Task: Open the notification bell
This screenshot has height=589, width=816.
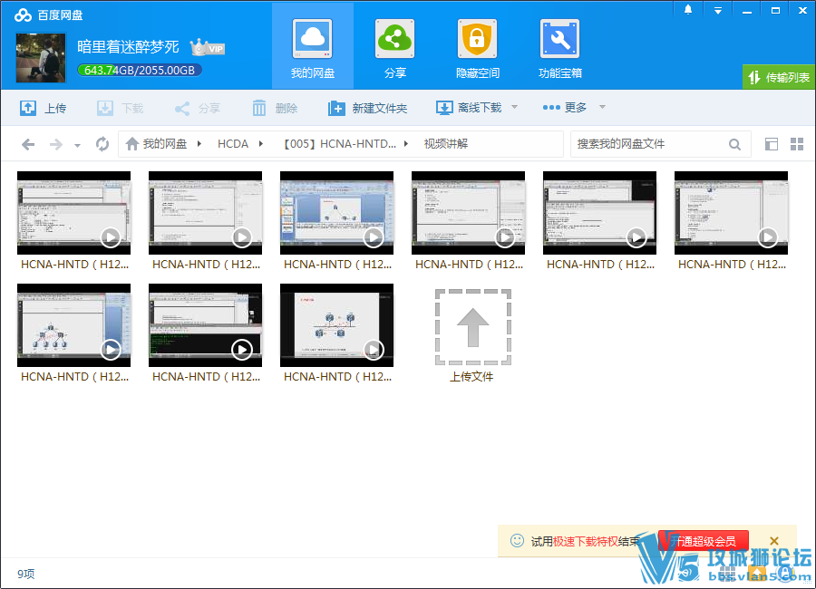Action: (x=688, y=10)
